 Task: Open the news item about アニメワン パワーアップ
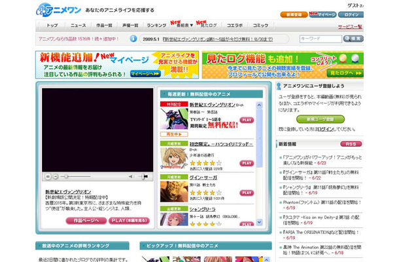[x=322, y=160]
